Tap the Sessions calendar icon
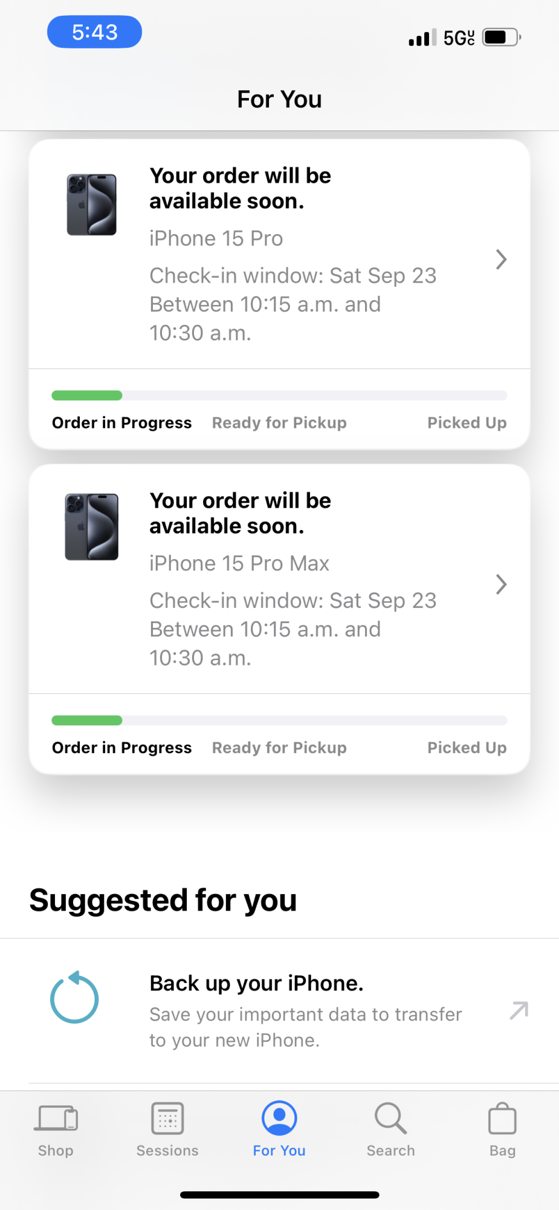The image size is (559, 1210). pos(167,1118)
